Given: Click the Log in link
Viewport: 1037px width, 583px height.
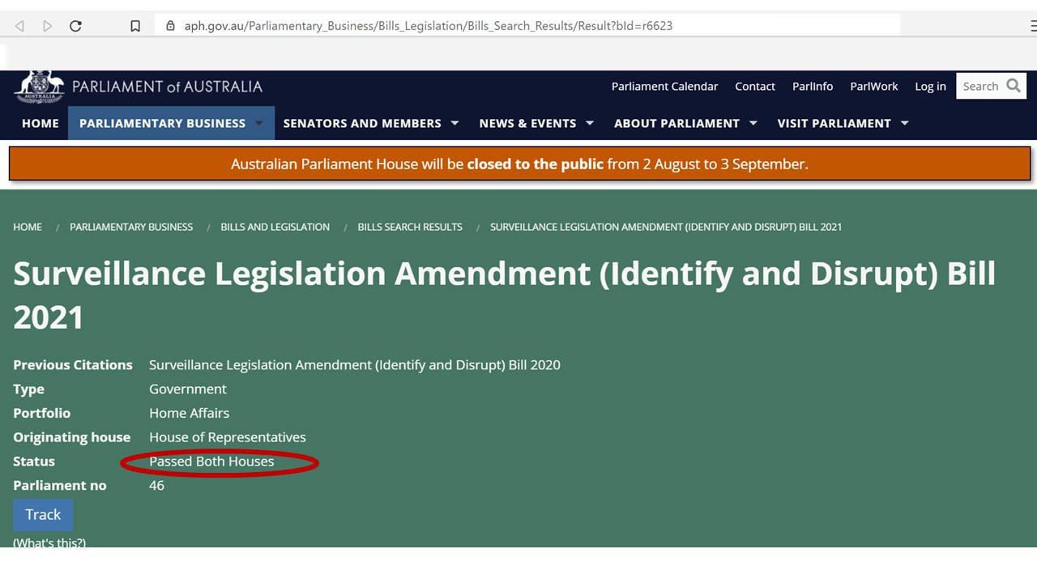Looking at the screenshot, I should [930, 87].
